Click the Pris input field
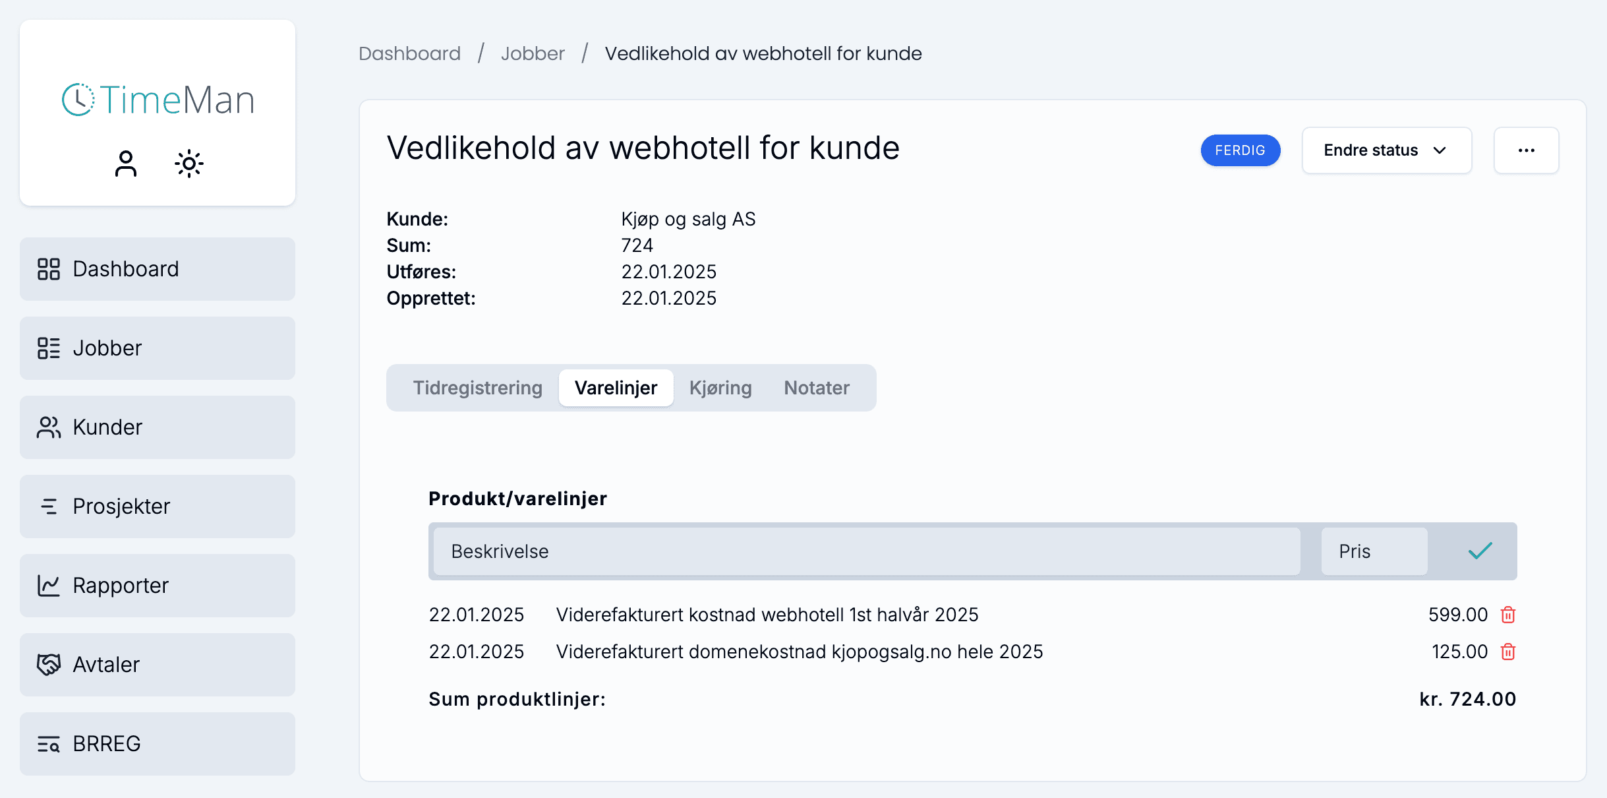The image size is (1607, 798). [1374, 551]
